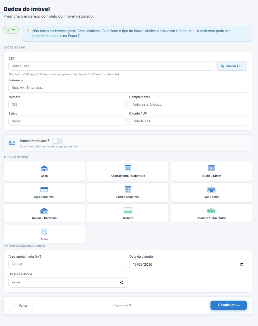Click the 'Preencha o endereço completo' subtitle

(x=49, y=16)
